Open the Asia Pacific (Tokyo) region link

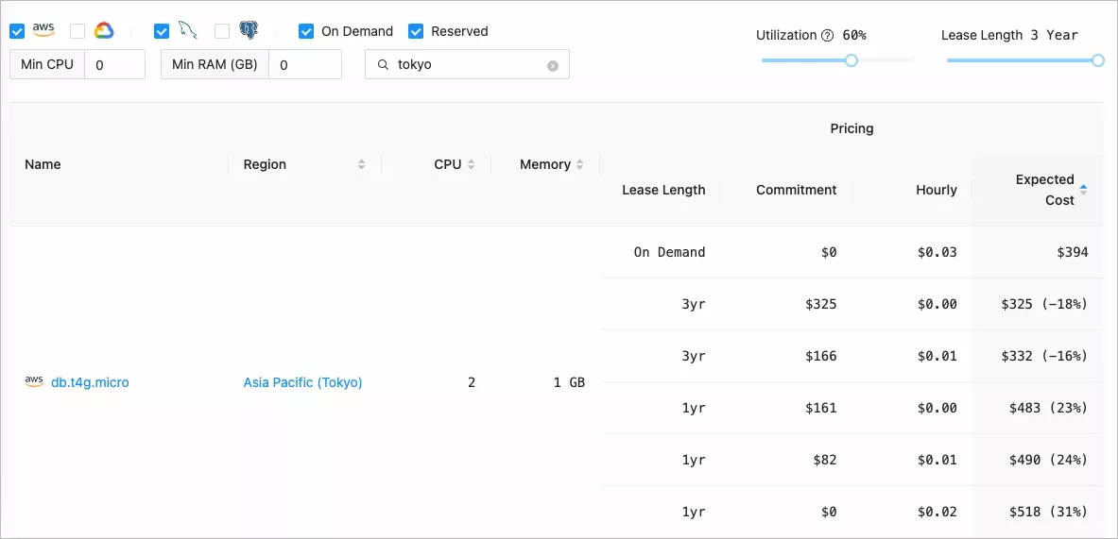tap(302, 382)
